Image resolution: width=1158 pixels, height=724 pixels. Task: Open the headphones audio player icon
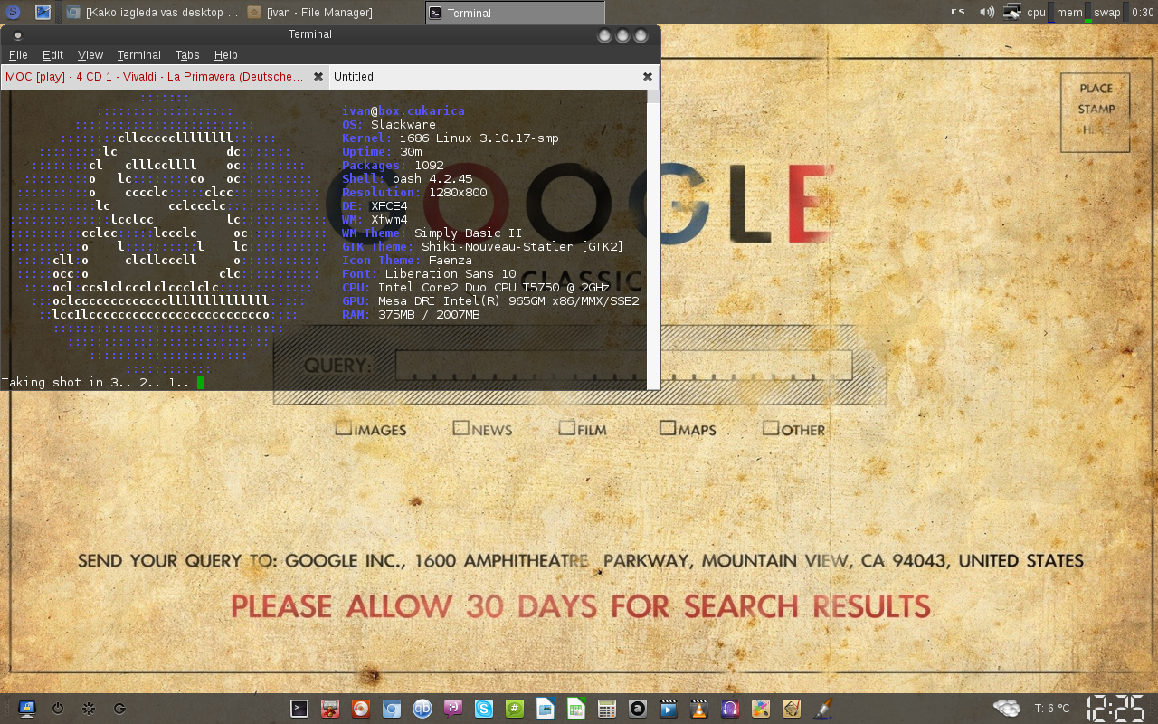(730, 710)
